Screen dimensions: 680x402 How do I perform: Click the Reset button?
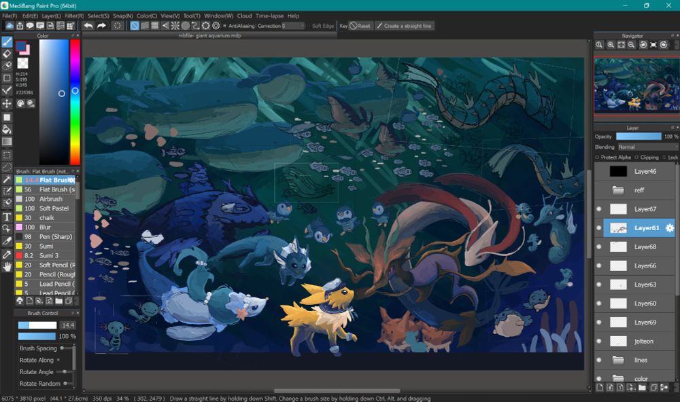360,26
